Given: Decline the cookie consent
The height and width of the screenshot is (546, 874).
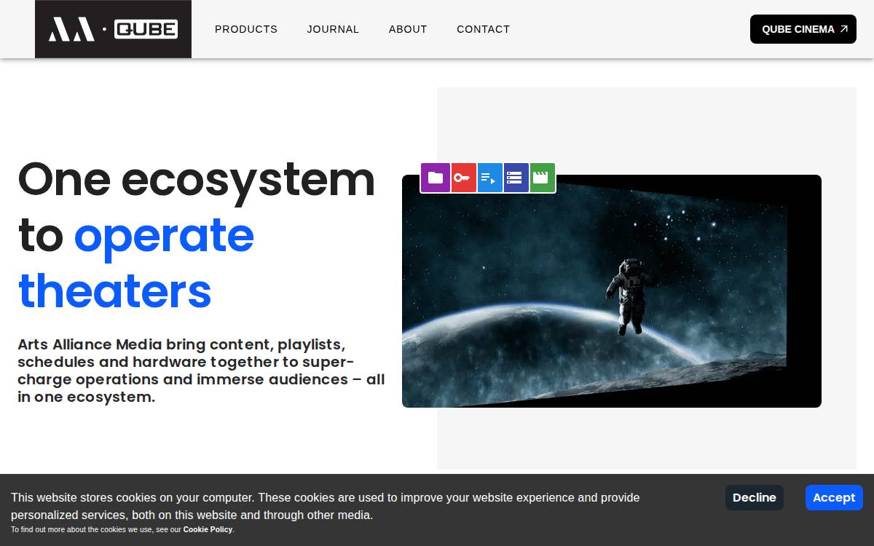Looking at the screenshot, I should (x=755, y=498).
